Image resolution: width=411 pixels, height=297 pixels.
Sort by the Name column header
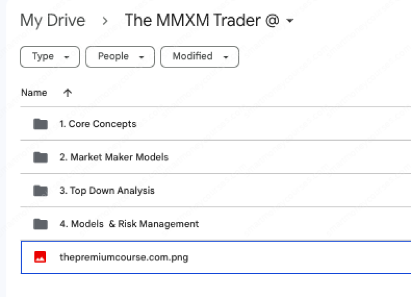pyautogui.click(x=34, y=93)
